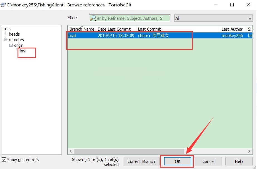
Task: Select the remotes tree item label
Action: [16, 40]
